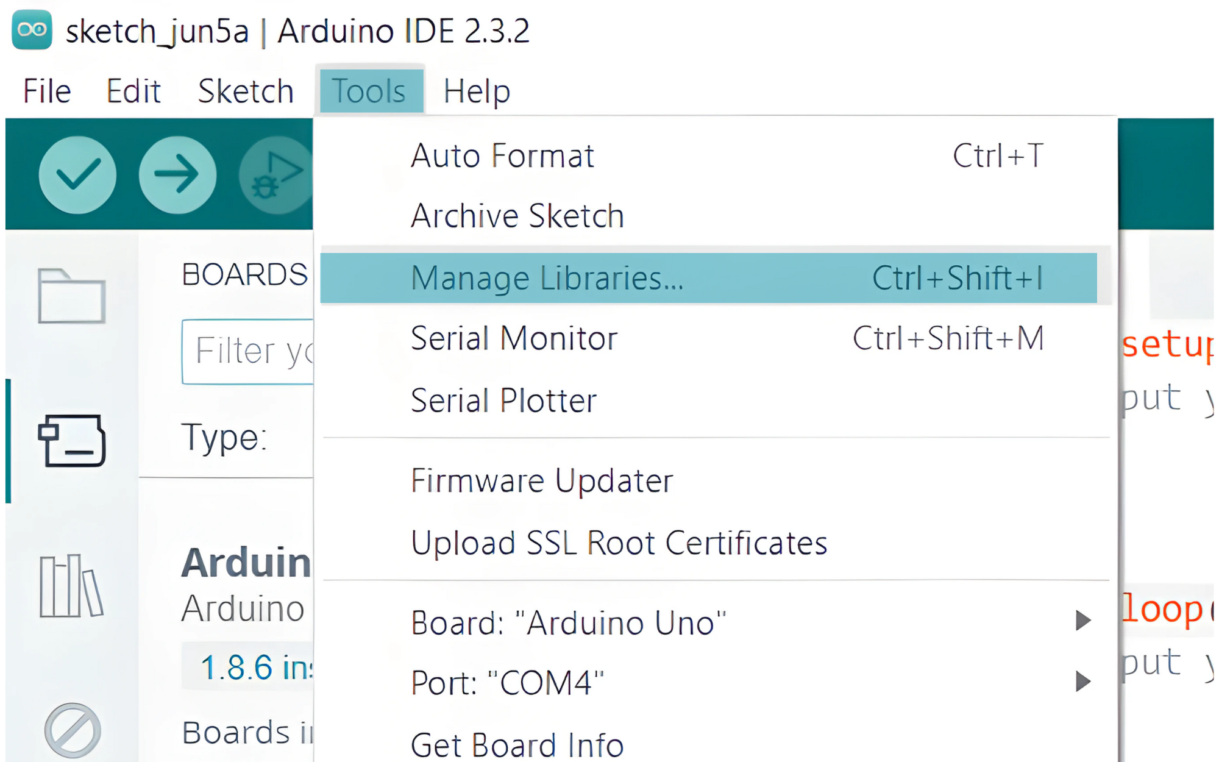Open the File menu
The image size is (1219, 762).
[47, 91]
